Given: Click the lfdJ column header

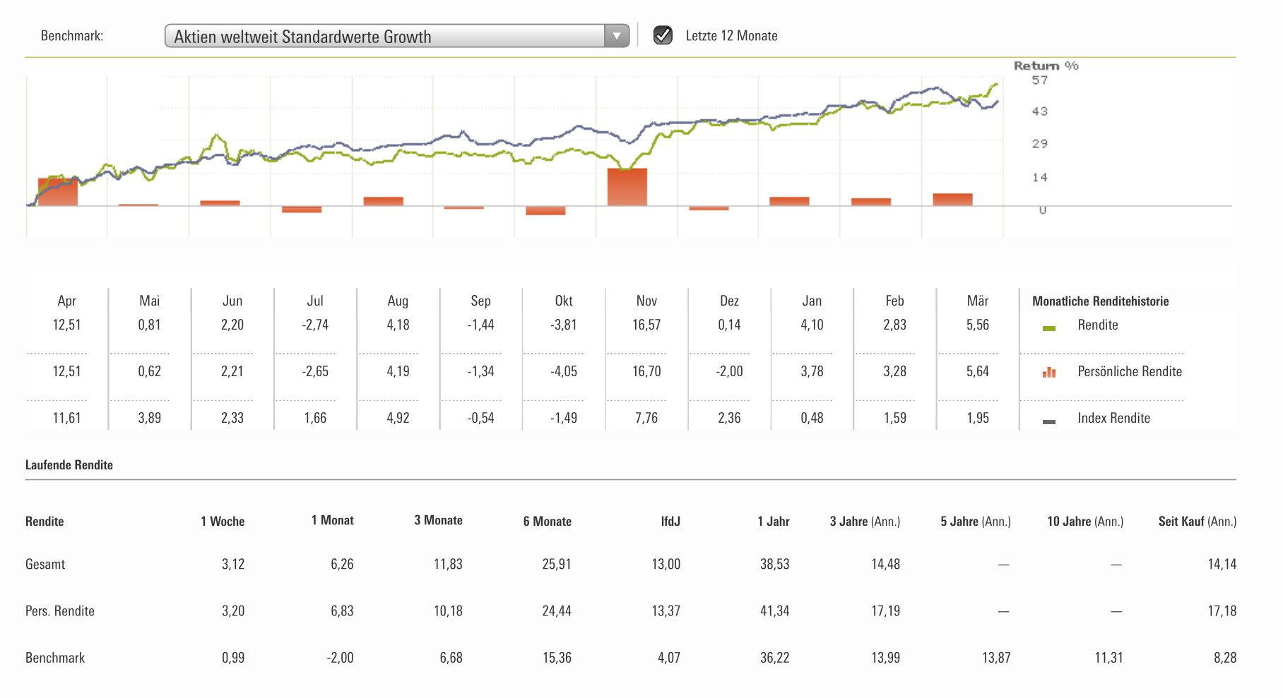Looking at the screenshot, I should (670, 522).
